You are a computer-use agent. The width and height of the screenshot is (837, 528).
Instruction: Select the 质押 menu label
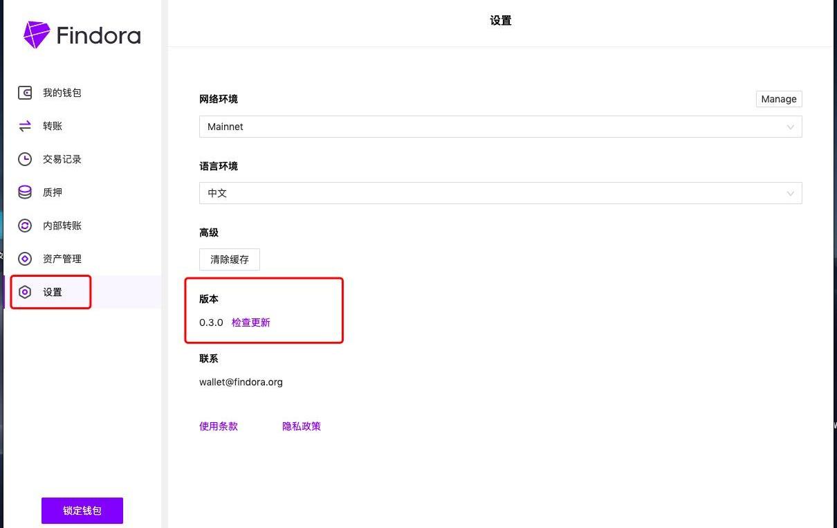[x=53, y=192]
